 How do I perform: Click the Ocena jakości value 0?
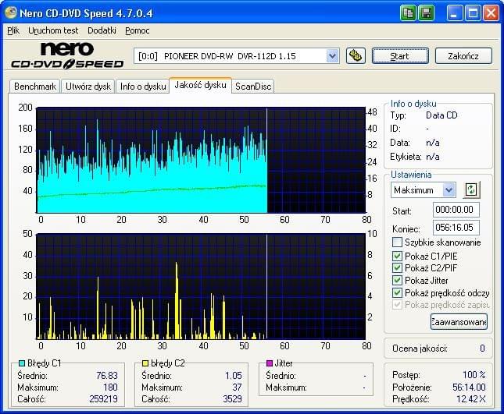coord(482,349)
